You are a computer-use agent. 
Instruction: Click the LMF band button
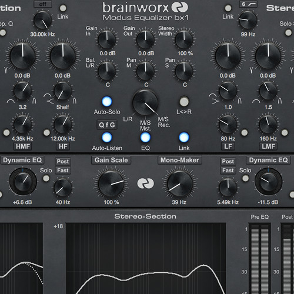268,146
